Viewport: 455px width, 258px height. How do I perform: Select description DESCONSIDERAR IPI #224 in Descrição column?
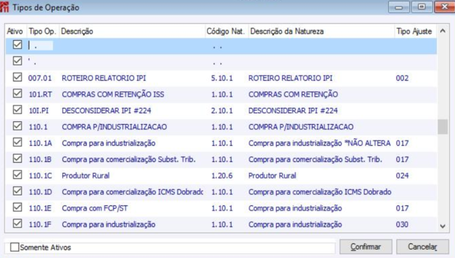(x=106, y=111)
